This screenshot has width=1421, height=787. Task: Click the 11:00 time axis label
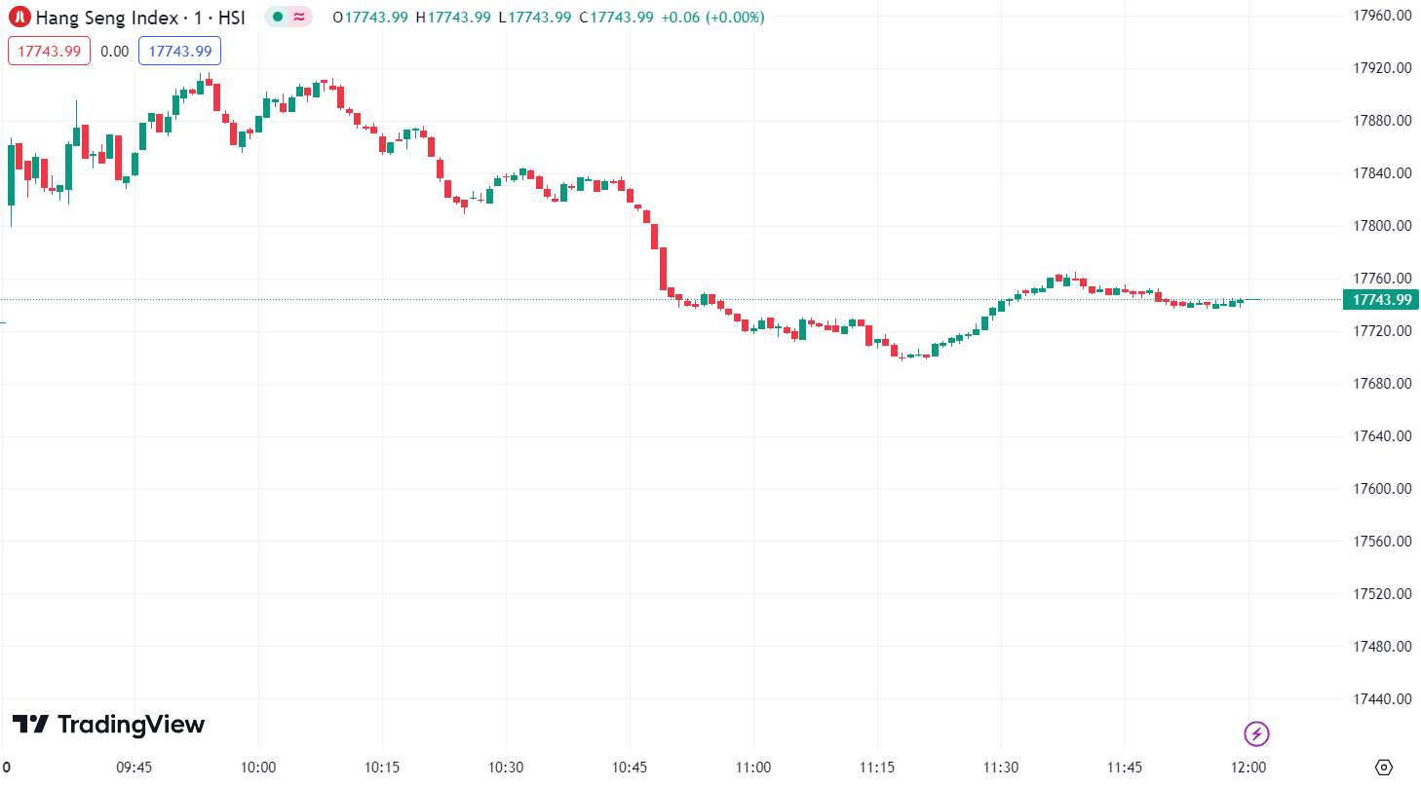[x=753, y=767]
